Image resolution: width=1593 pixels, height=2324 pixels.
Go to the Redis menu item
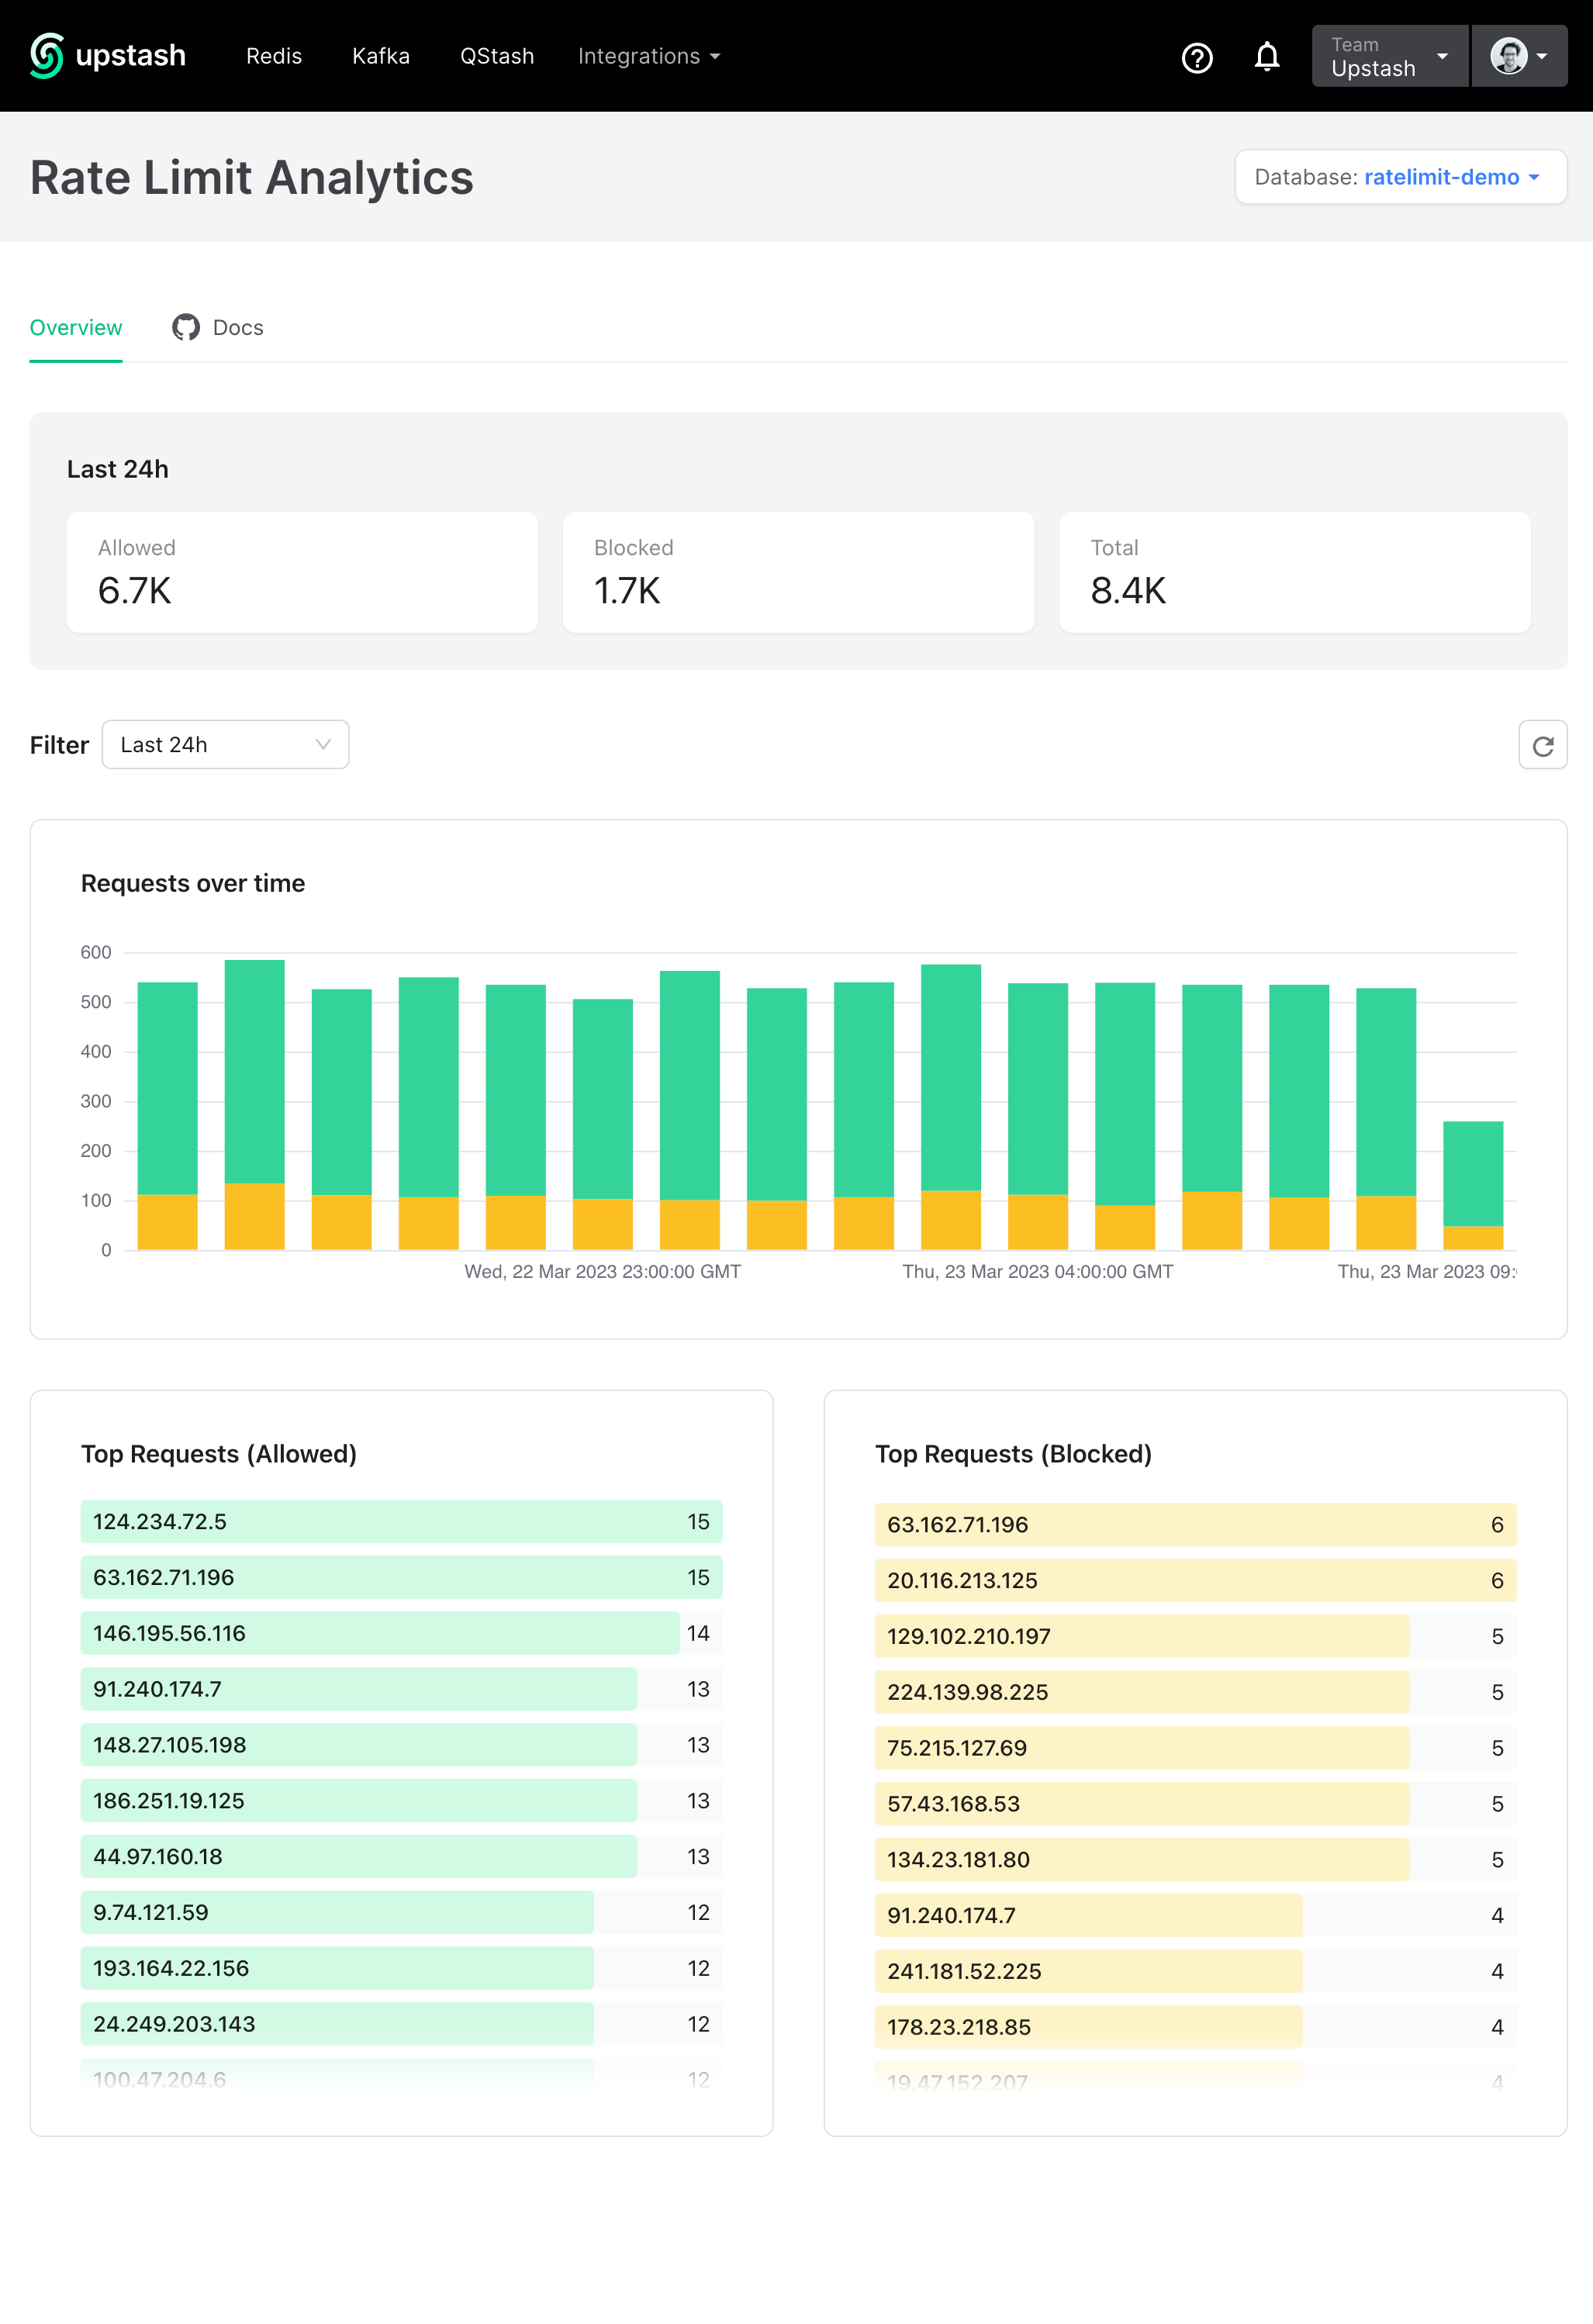pos(274,56)
